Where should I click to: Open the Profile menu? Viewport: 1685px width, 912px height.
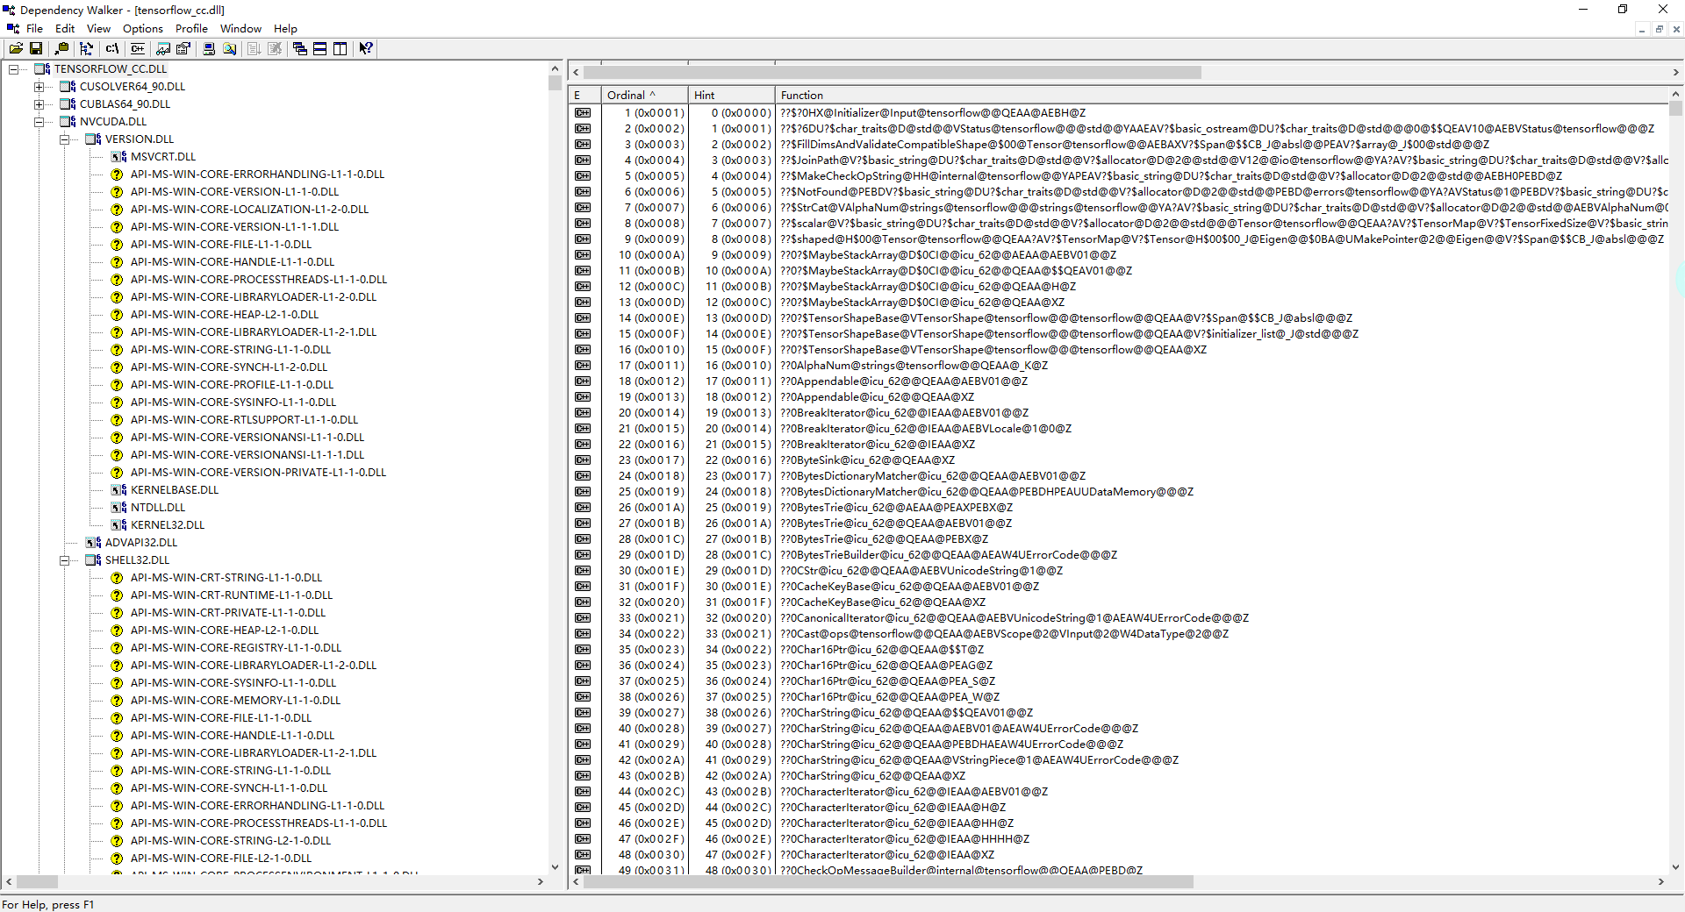click(x=190, y=28)
